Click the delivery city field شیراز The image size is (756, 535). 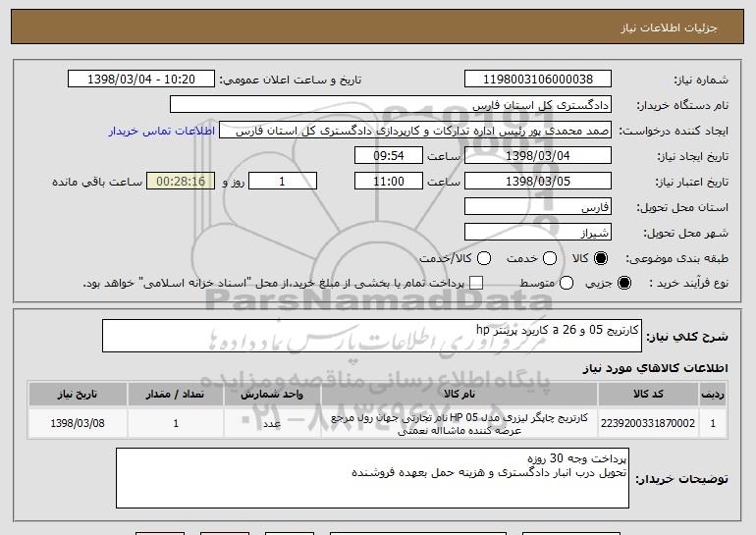click(x=538, y=233)
